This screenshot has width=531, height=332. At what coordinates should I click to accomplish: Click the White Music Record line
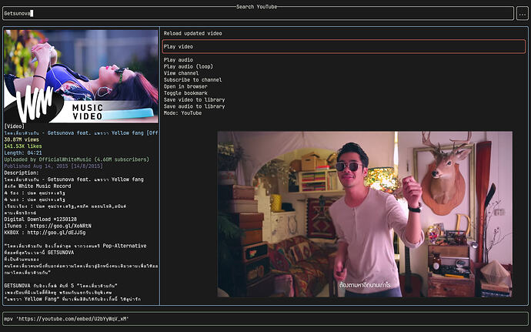click(x=38, y=186)
